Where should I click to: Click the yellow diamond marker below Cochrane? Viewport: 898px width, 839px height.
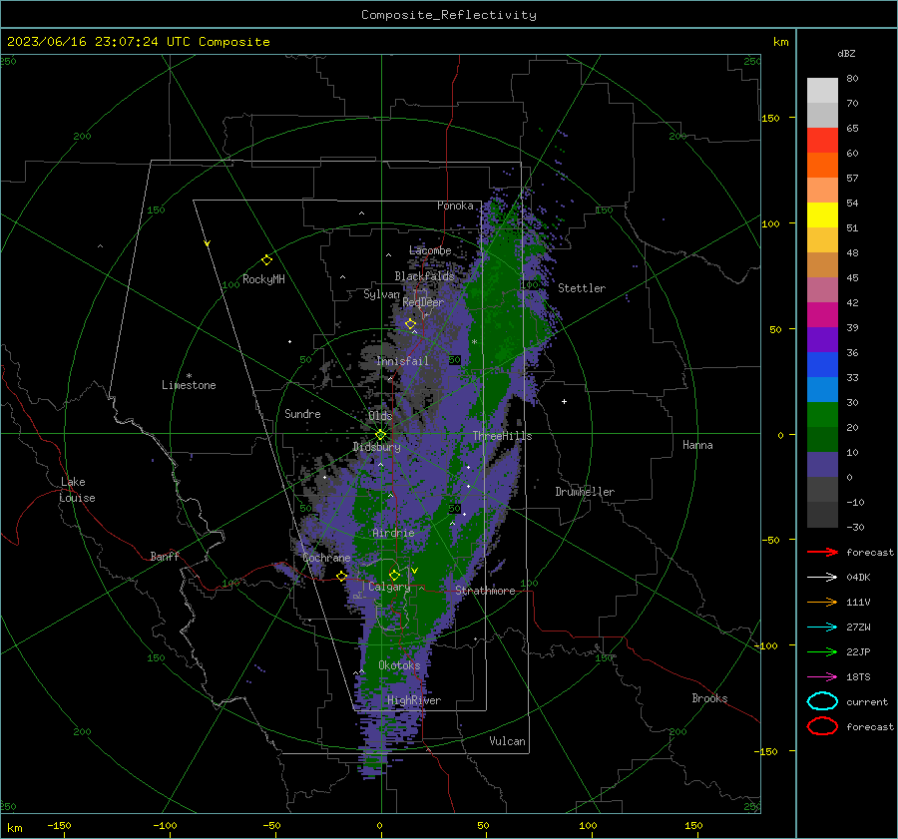[341, 576]
